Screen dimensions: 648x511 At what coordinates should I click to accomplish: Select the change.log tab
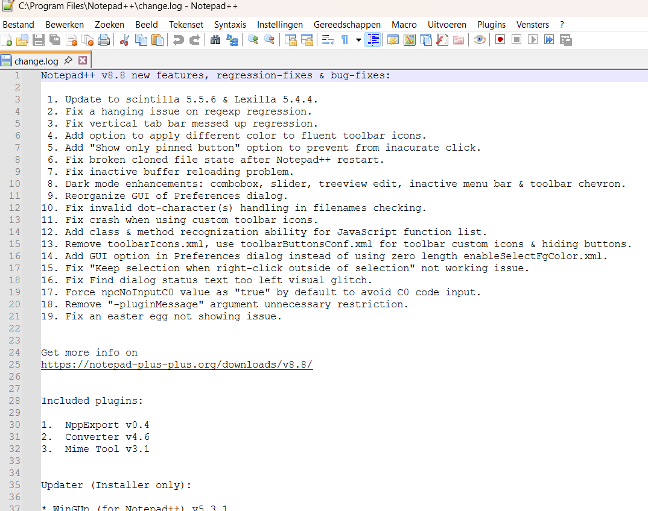pyautogui.click(x=36, y=61)
